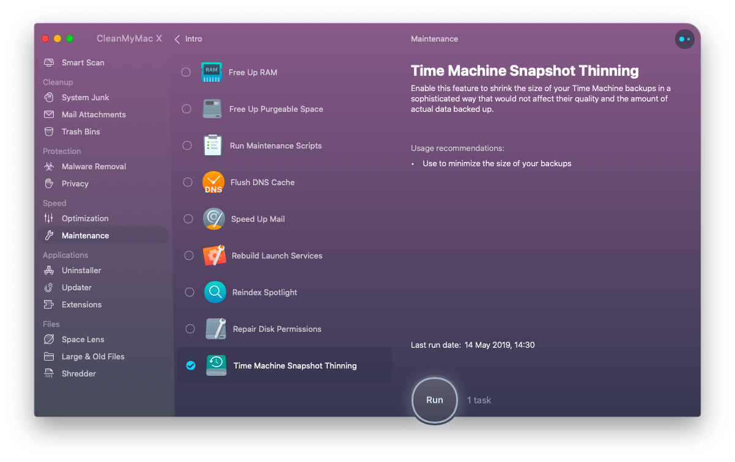Screen dimensions: 735x462
Task: Select the Reindex Spotlight label
Action: [x=265, y=293]
